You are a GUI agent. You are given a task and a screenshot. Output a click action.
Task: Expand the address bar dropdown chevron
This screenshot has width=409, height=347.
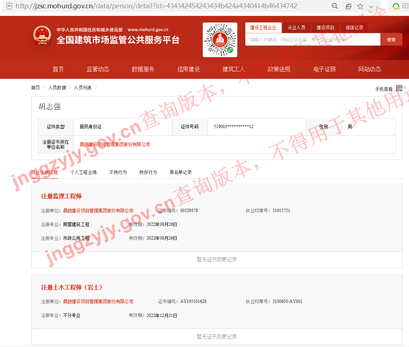[371, 7]
